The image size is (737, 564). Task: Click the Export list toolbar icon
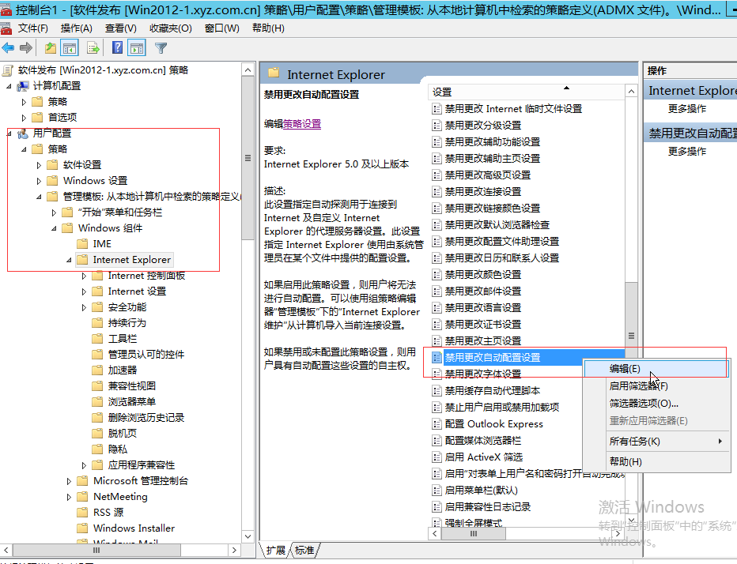pos(93,48)
